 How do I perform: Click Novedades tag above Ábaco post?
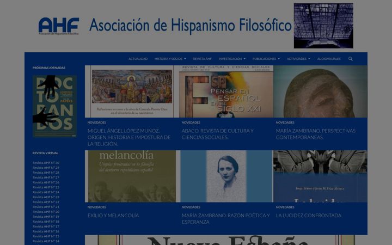click(x=191, y=122)
